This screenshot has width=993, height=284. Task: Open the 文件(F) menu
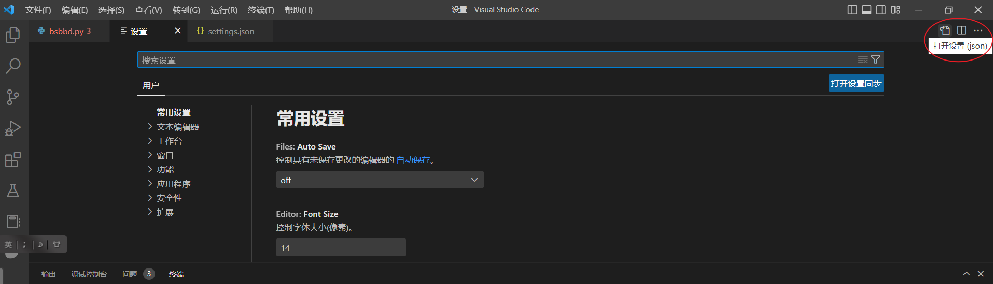click(x=38, y=10)
